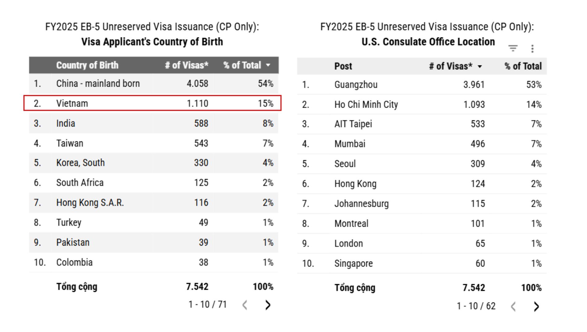Click the India row in country table
The width and height of the screenshot is (587, 332).
pyautogui.click(x=154, y=123)
